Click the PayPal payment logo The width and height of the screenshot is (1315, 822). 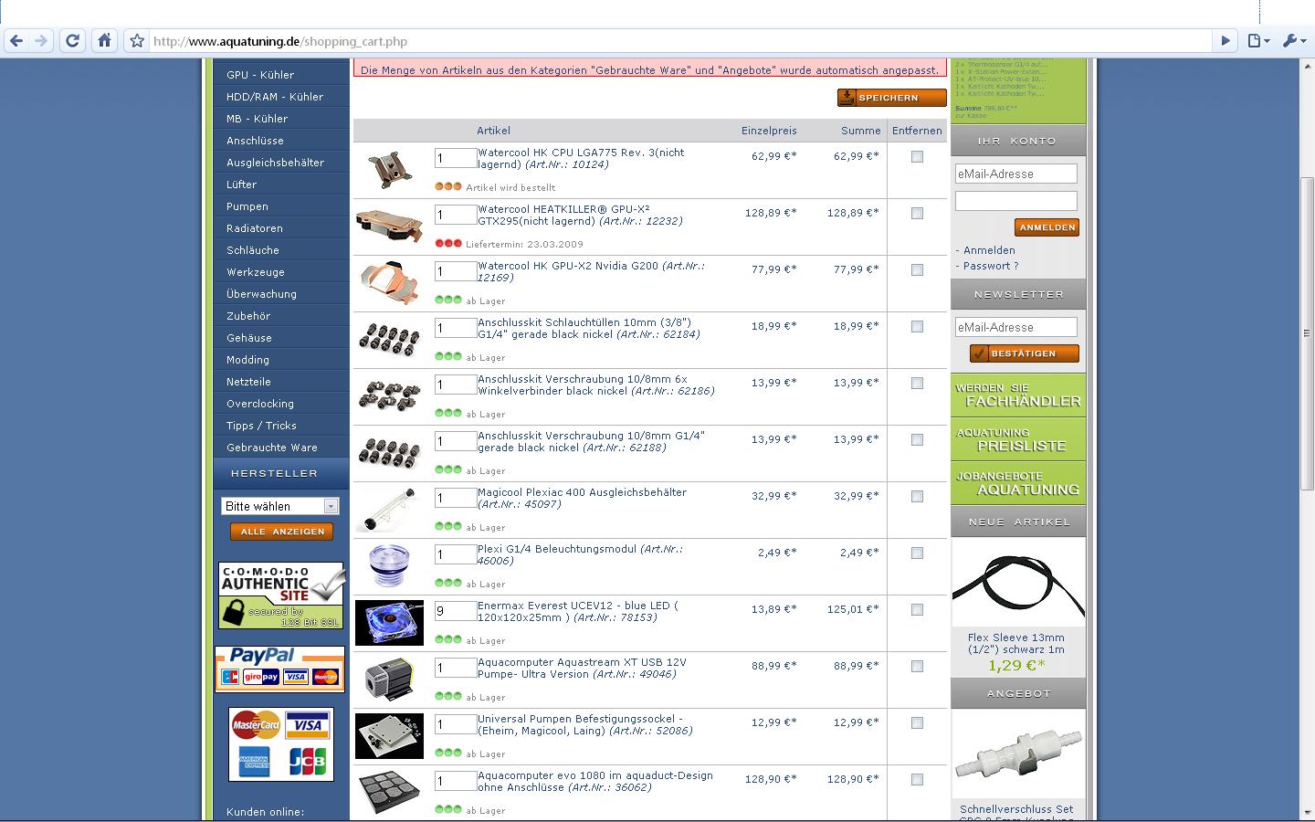point(279,669)
